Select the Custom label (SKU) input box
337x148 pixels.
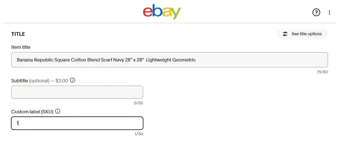pyautogui.click(x=77, y=123)
